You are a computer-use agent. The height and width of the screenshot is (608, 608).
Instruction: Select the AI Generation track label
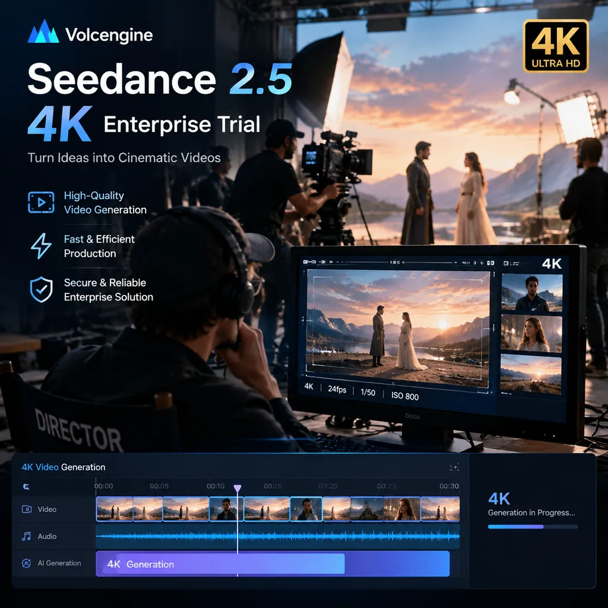59,563
